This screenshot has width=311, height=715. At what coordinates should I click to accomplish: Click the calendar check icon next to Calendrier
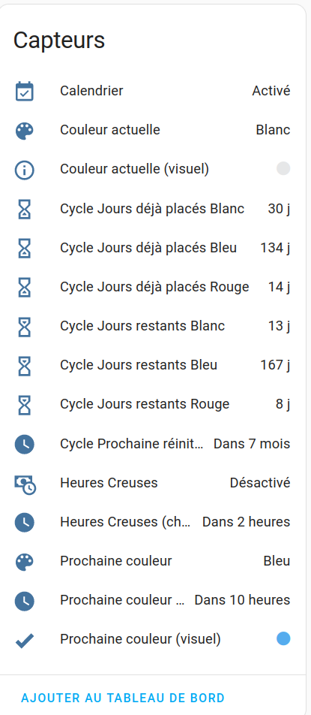tap(25, 91)
